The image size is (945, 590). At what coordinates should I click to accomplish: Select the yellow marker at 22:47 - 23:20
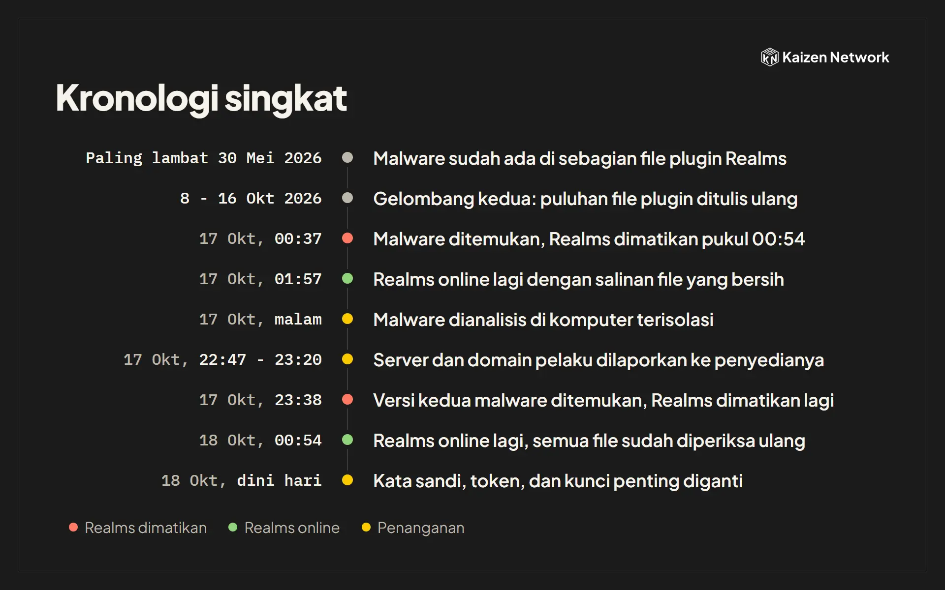[x=347, y=359]
